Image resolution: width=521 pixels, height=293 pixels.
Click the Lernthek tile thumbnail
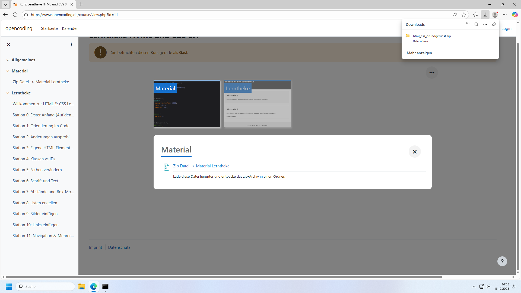(x=257, y=104)
